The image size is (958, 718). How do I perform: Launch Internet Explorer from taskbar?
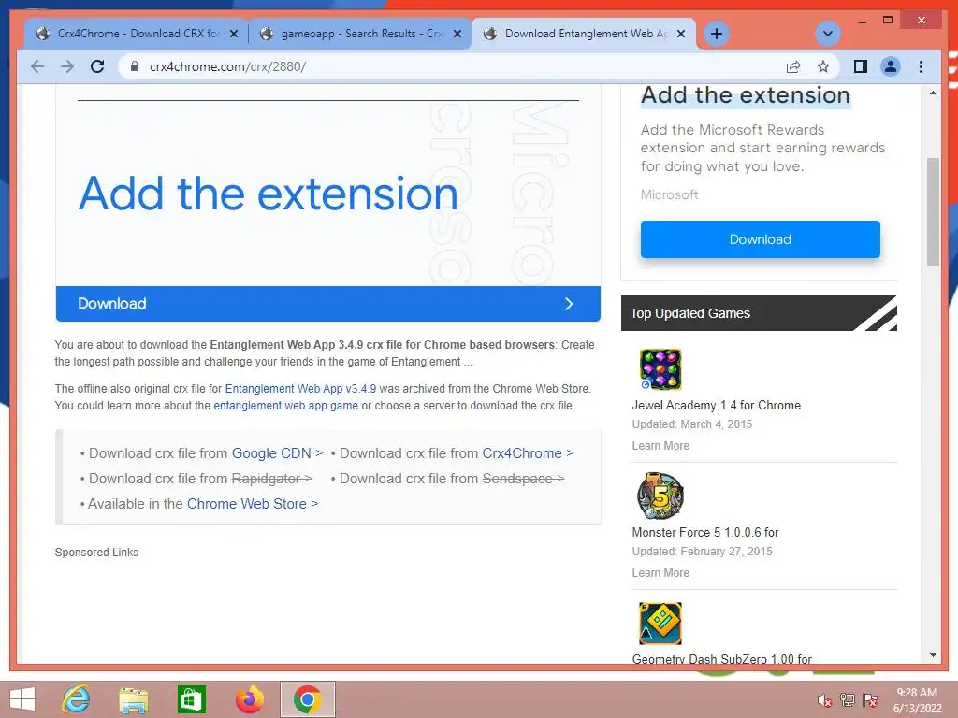pos(76,699)
